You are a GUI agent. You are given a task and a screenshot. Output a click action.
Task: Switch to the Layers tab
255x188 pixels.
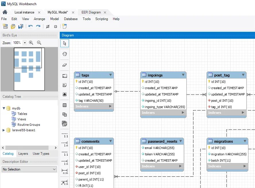(23, 154)
